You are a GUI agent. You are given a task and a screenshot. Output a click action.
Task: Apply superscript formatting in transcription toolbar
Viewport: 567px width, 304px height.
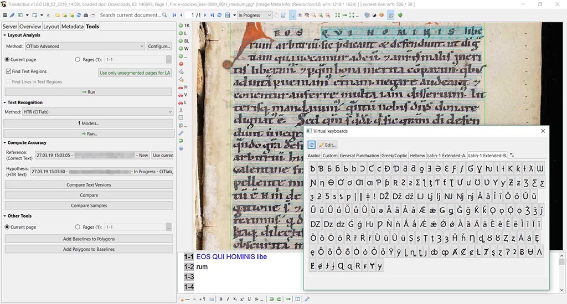tap(242, 299)
